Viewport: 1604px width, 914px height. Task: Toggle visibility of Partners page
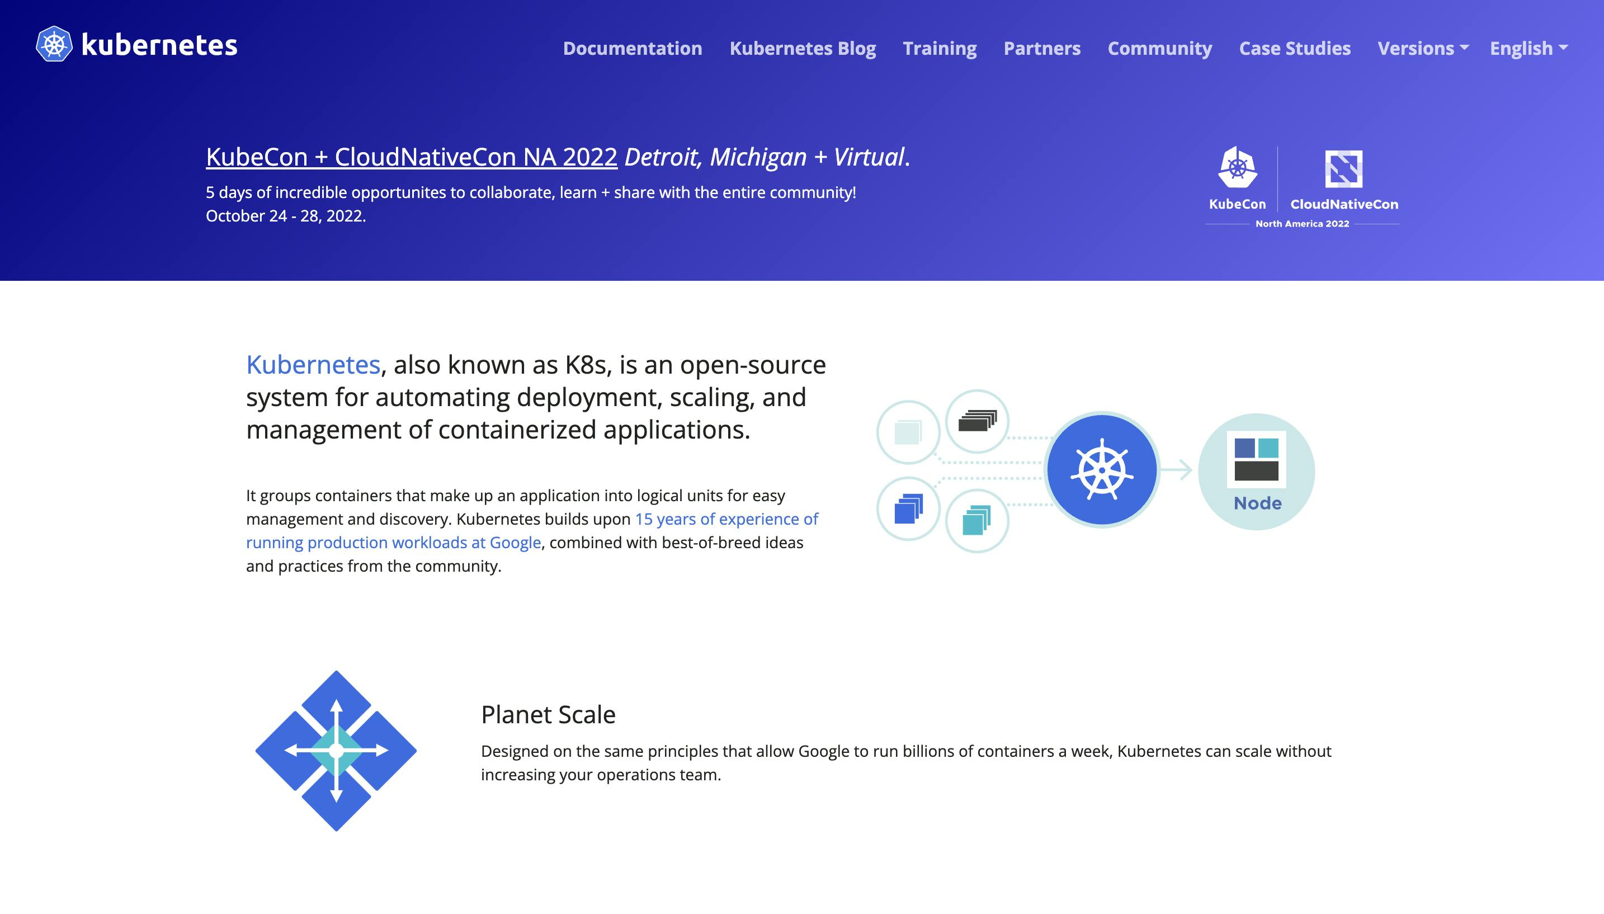(x=1041, y=48)
